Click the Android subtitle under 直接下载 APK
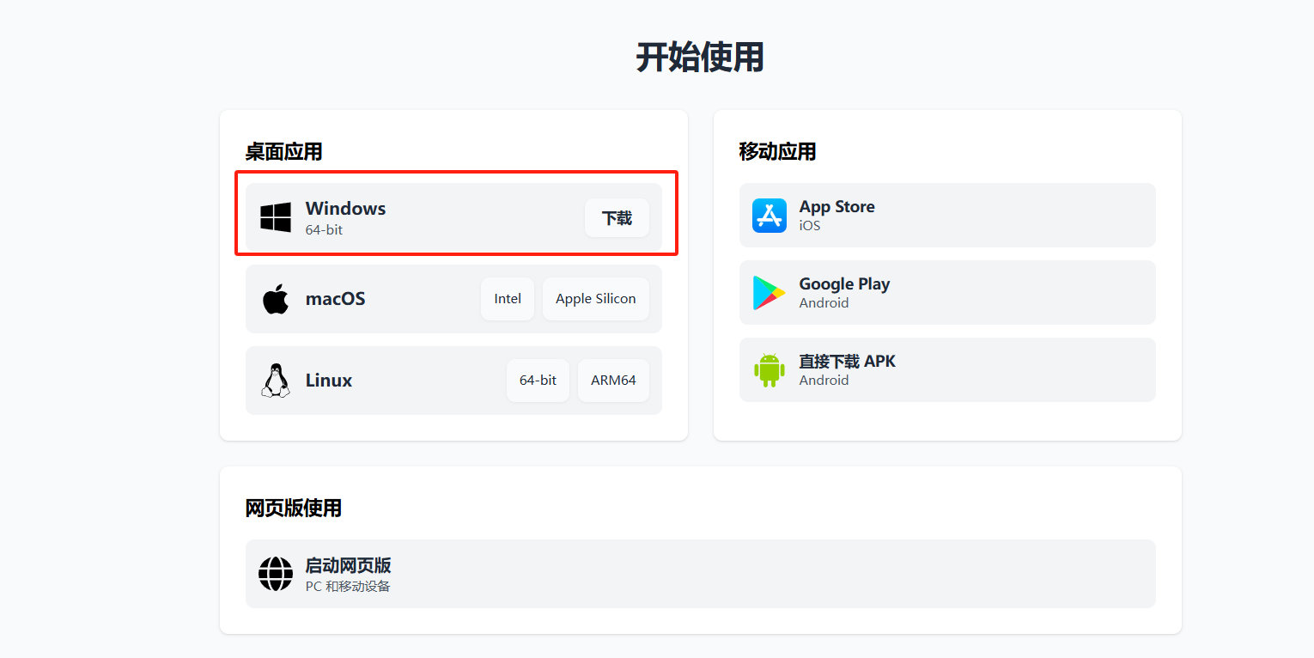The width and height of the screenshot is (1314, 658). tap(824, 381)
